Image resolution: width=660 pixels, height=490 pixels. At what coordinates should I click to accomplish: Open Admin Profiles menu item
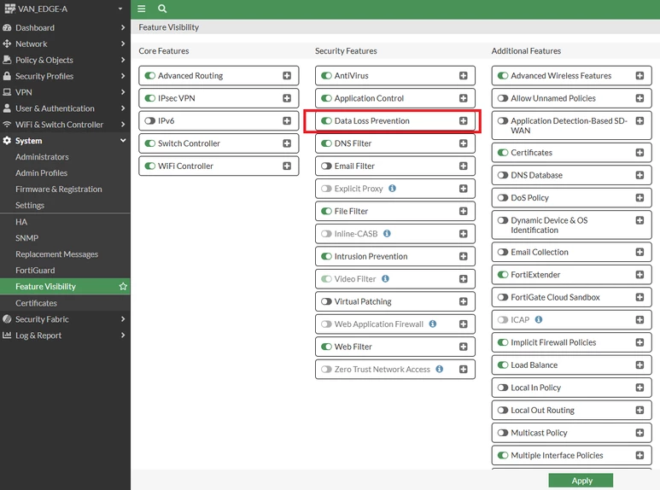coord(41,173)
